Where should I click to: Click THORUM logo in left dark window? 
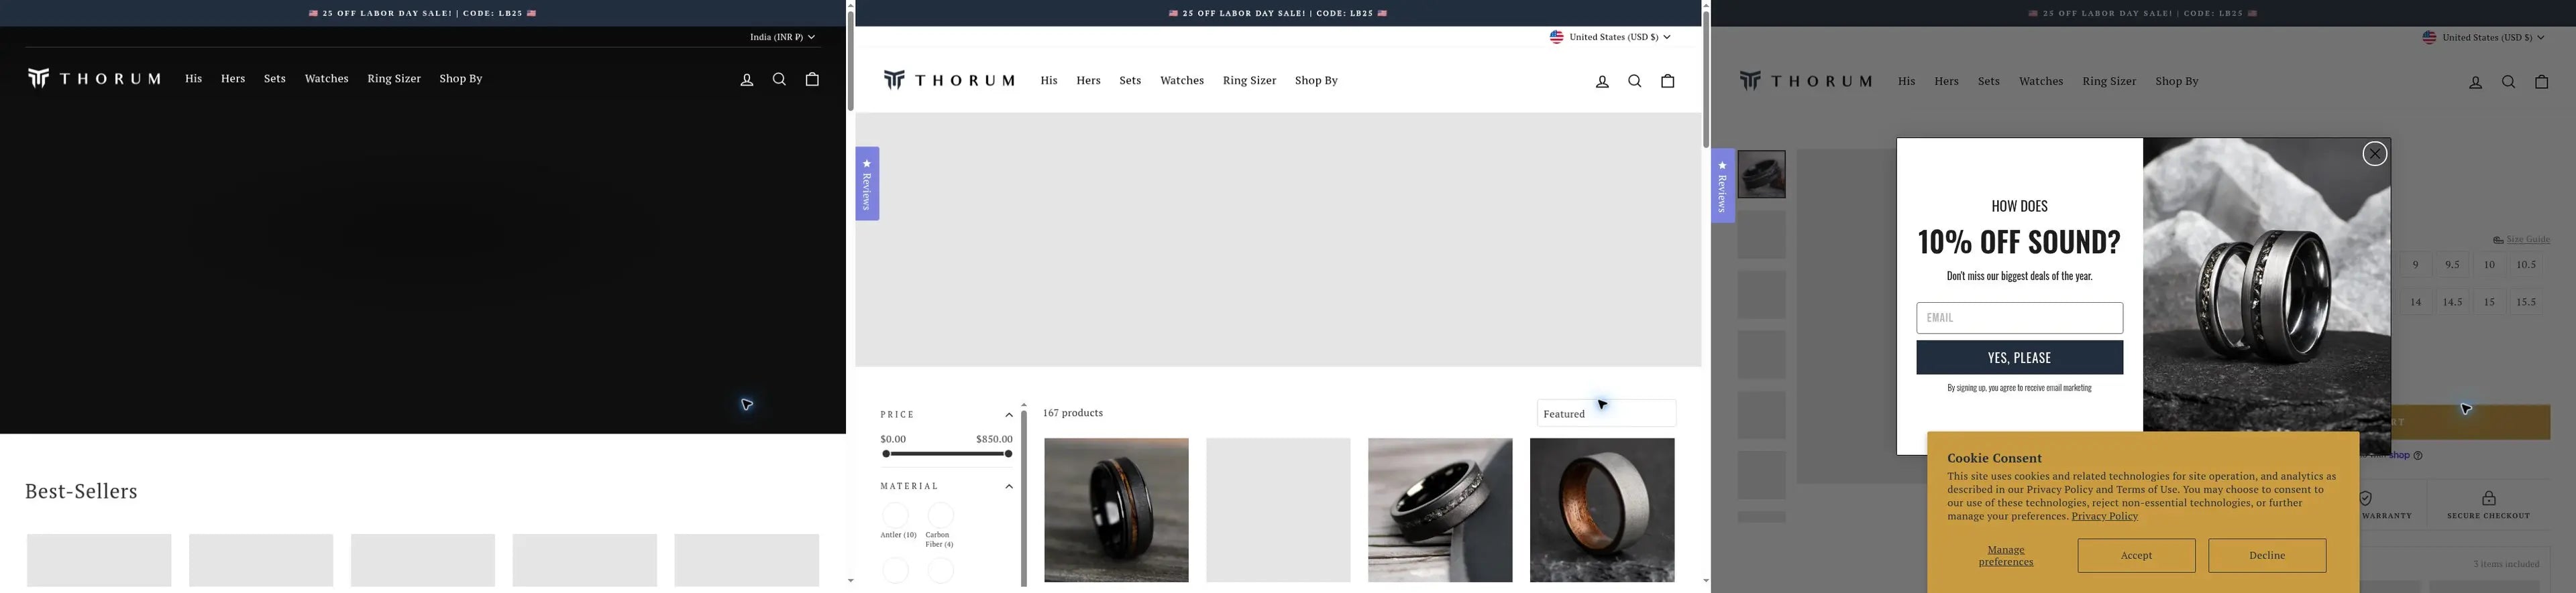point(94,78)
